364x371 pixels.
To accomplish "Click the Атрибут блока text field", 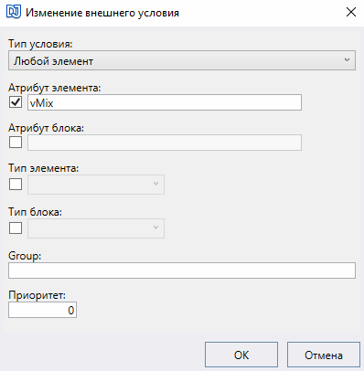I will [165, 143].
